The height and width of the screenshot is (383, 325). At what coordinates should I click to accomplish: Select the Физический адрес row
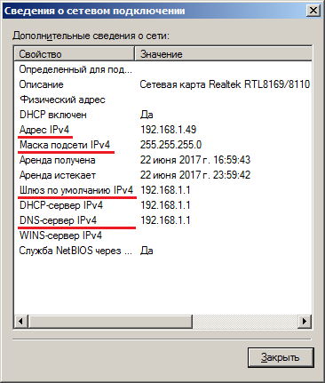(x=163, y=100)
